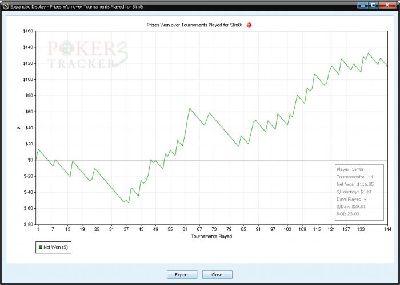Click the Export button

tap(182, 275)
